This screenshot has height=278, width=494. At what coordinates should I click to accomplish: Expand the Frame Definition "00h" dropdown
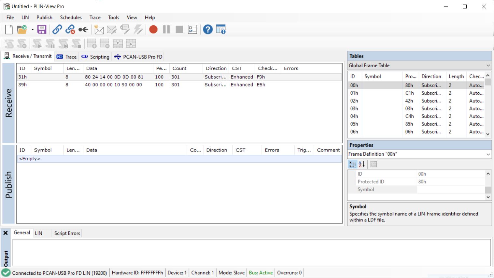coord(488,154)
